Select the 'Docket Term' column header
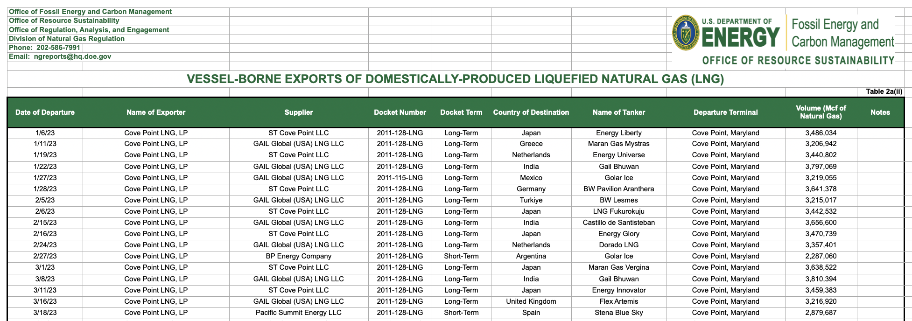This screenshot has height=321, width=912. click(x=461, y=112)
